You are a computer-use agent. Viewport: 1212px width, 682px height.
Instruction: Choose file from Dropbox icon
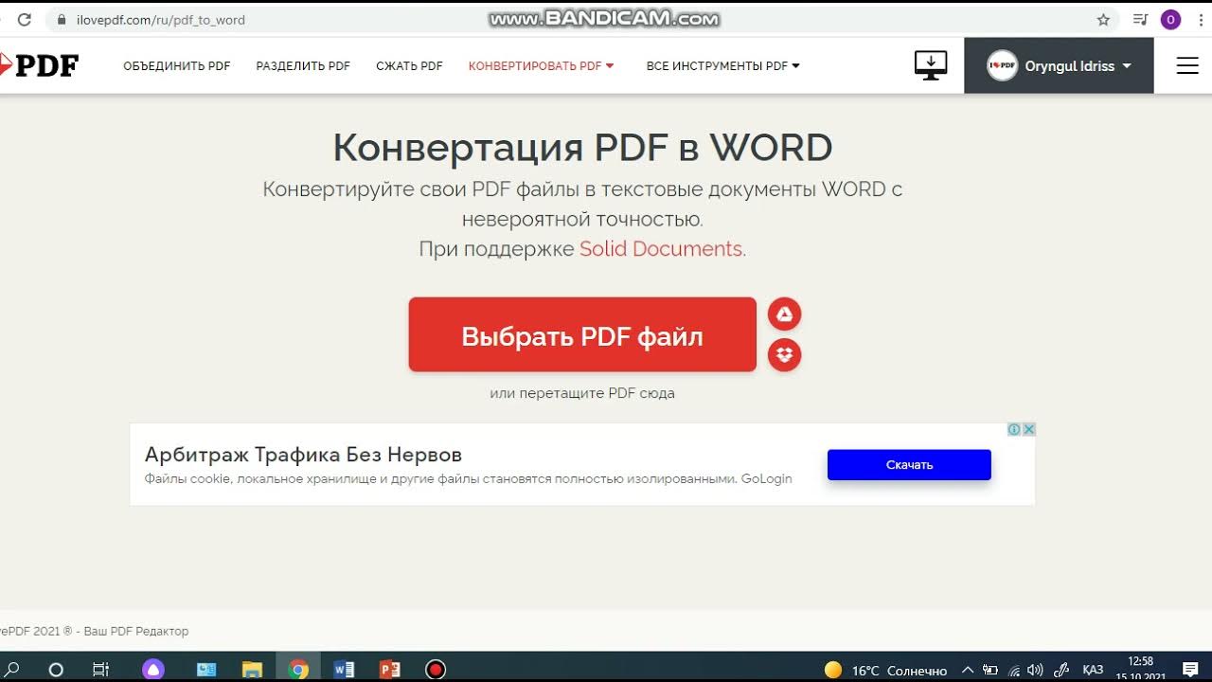pos(784,355)
